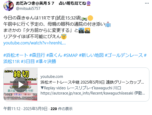
Task: Open the #準々決勝 hashtag
Action: 46,62
